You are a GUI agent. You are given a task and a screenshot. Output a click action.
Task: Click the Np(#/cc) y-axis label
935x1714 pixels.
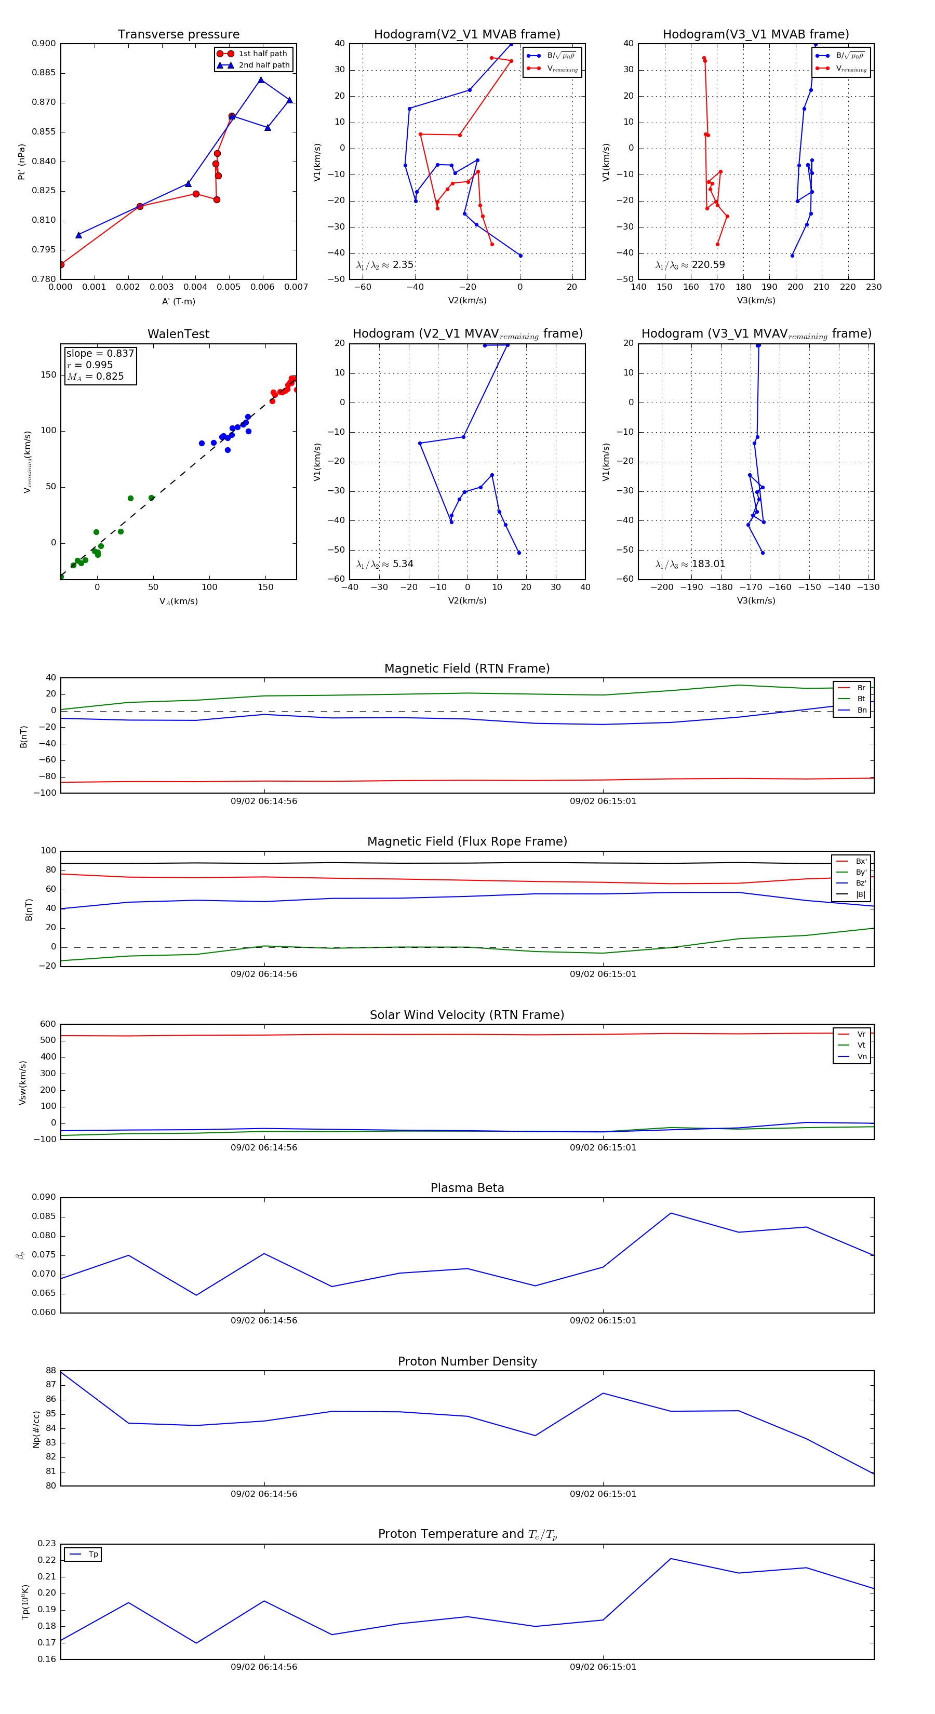coord(36,1429)
